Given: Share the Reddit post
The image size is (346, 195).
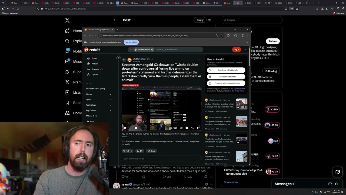Looking at the screenshot, I should pyautogui.click(x=151, y=151).
